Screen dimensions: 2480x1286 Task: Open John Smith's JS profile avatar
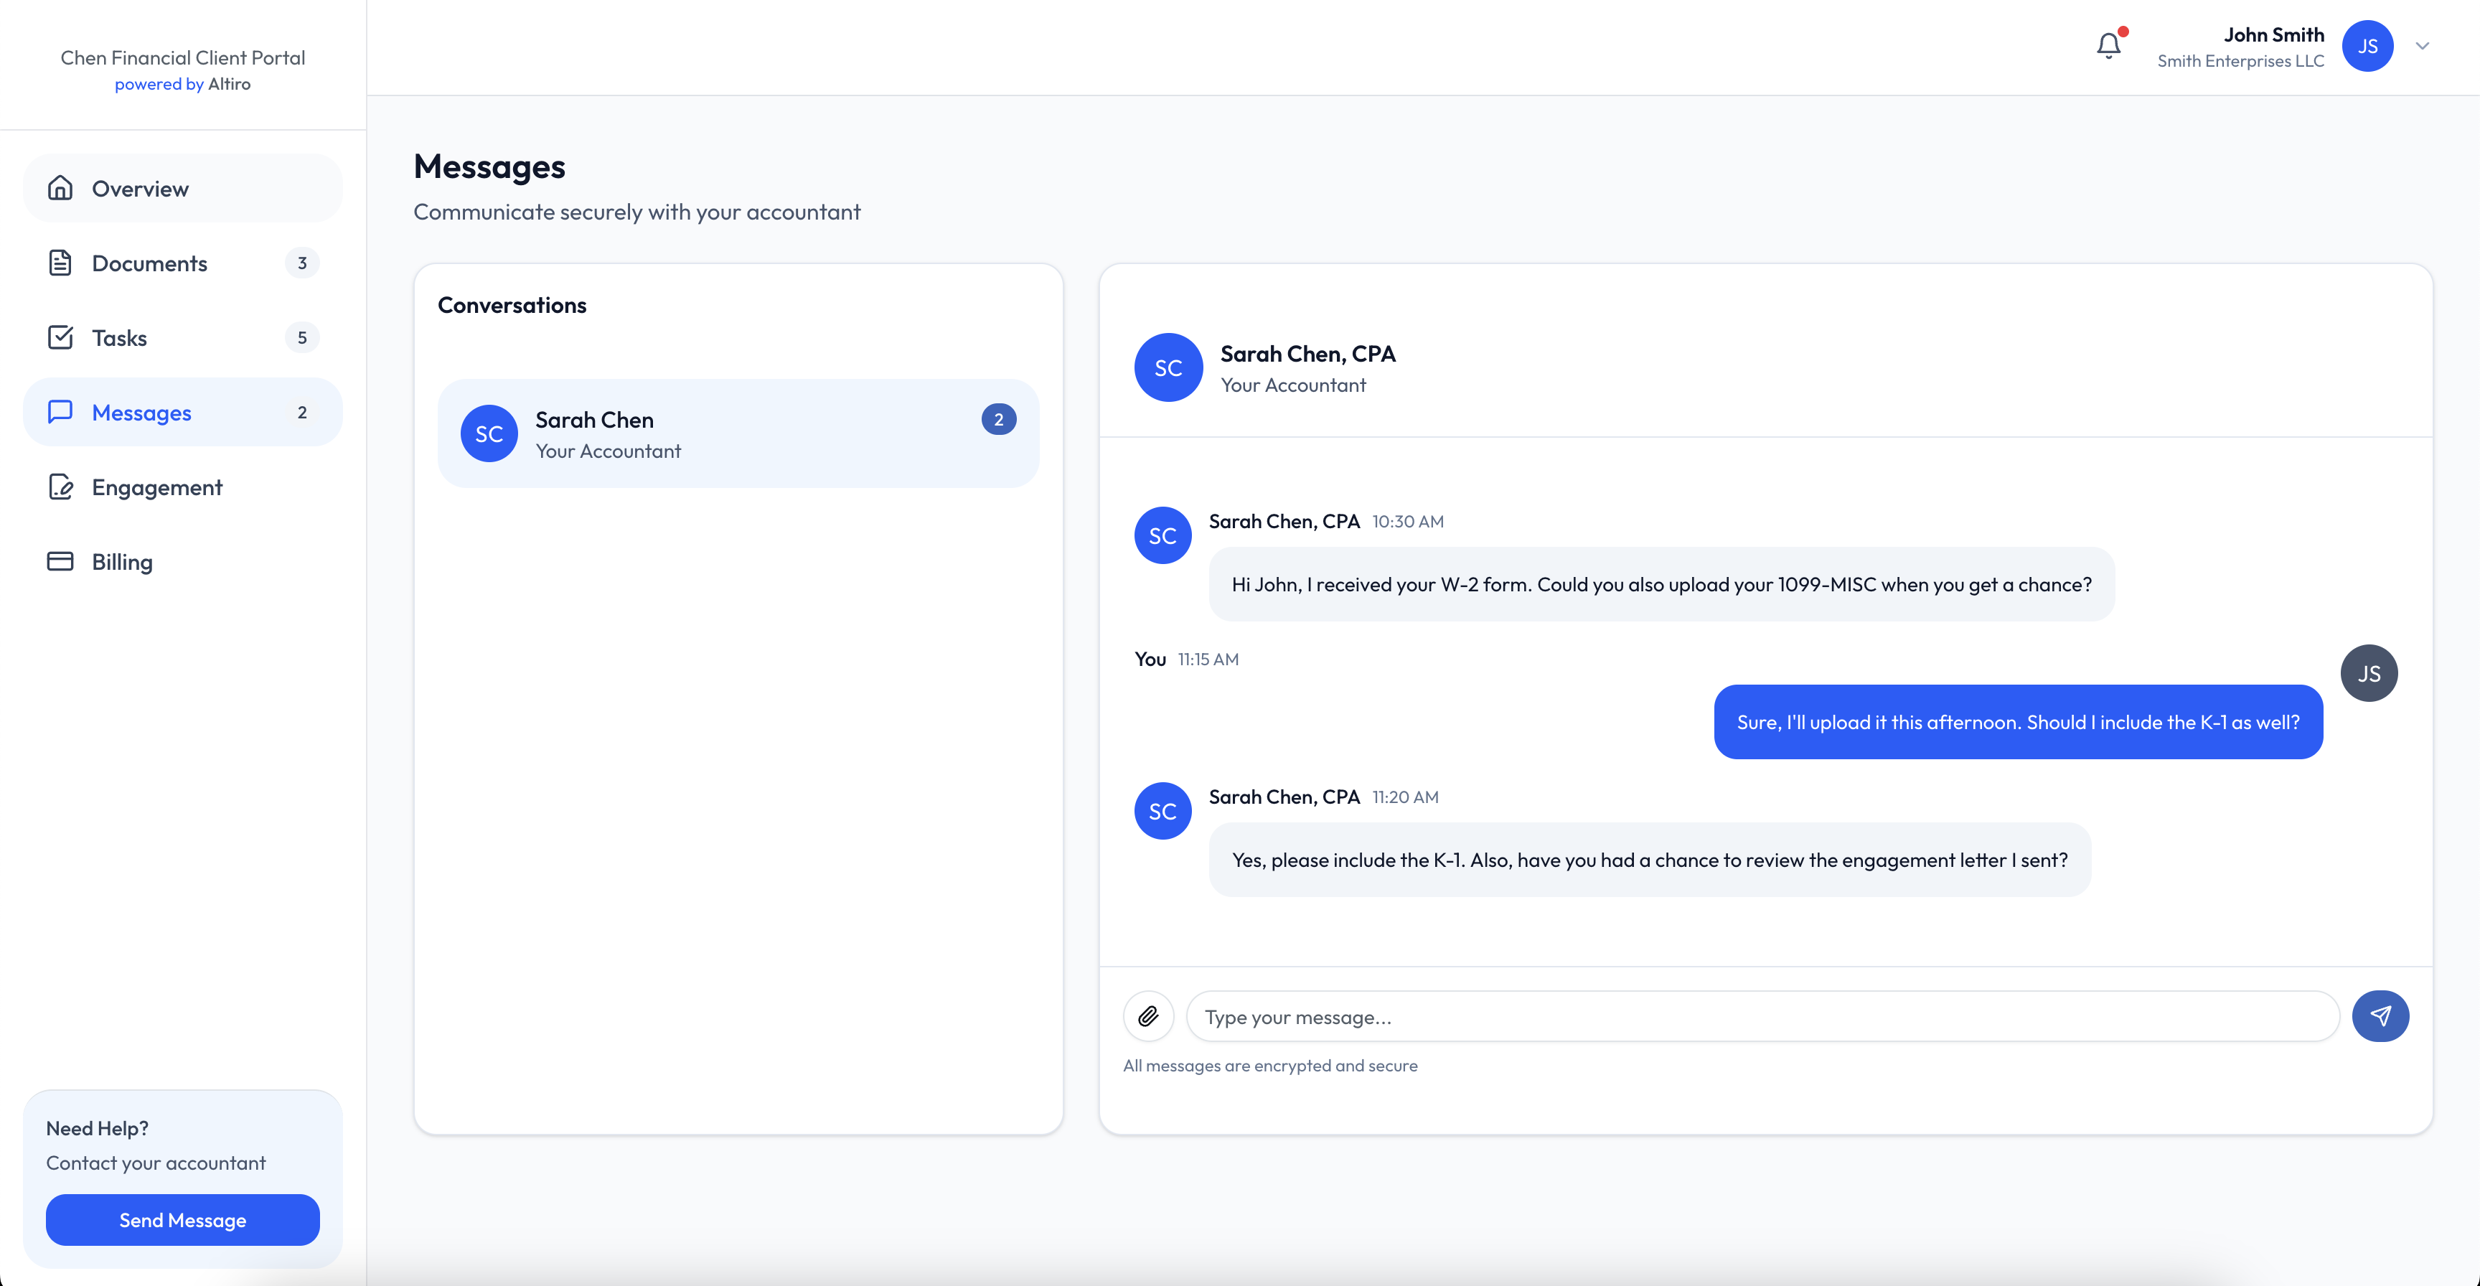point(2367,46)
